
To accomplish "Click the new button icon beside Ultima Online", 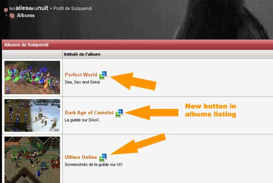I will [103, 157].
